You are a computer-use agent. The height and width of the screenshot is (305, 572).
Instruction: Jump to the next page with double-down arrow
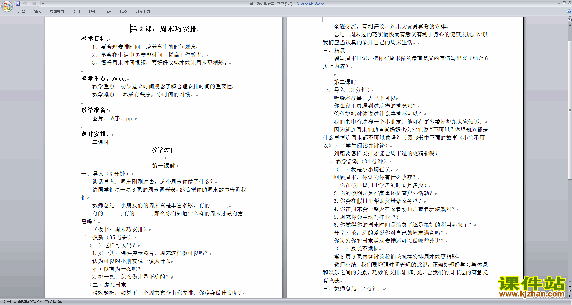click(x=570, y=296)
